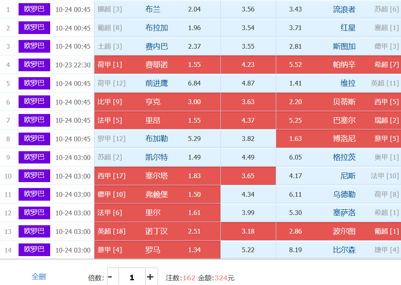
Task: Deselect draw odds 3.63 for 亨克 vs 贝蒂斯
Action: [248, 102]
